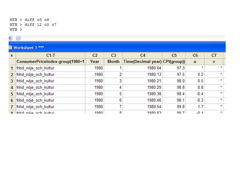
Task: Select column header C6
Action: [195, 55]
